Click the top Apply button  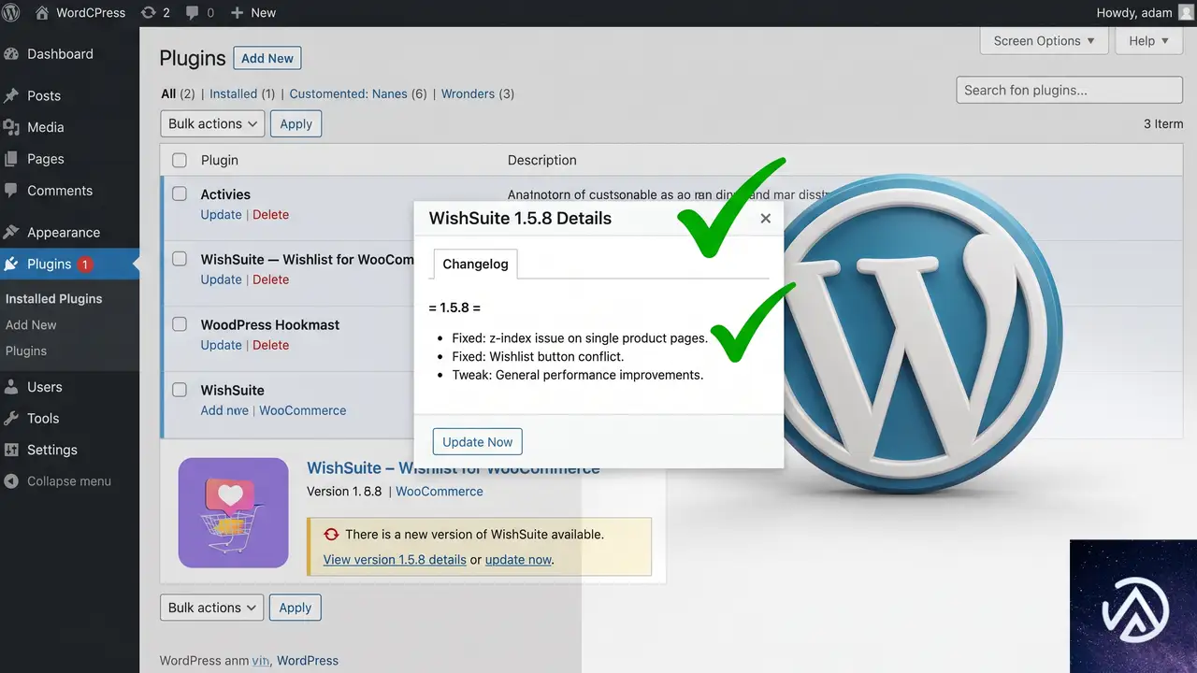pyautogui.click(x=296, y=123)
